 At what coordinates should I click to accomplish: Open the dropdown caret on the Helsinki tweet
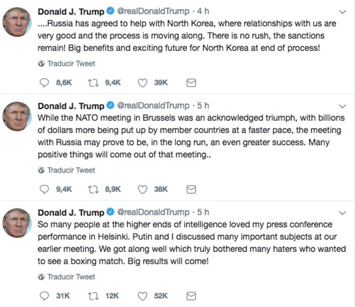(x=342, y=213)
